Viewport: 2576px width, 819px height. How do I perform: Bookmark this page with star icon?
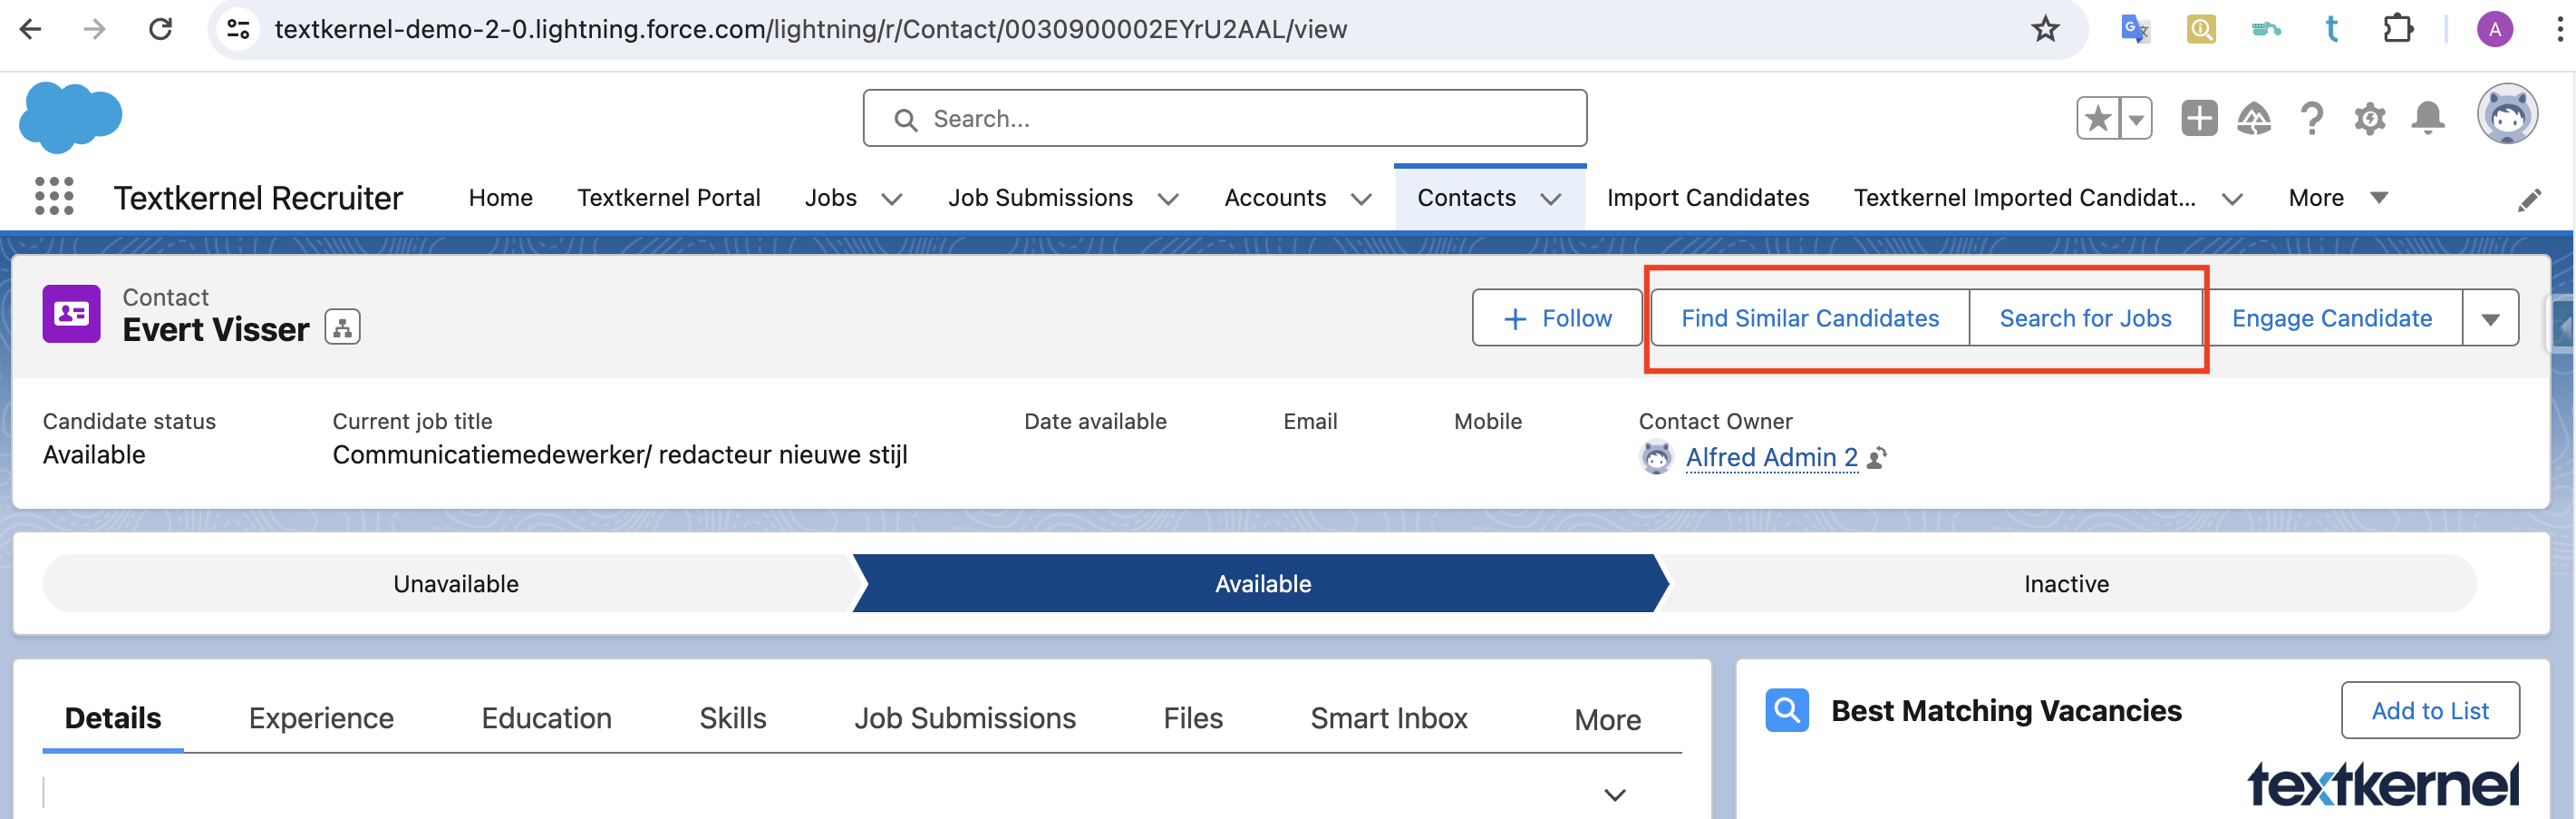2045,29
